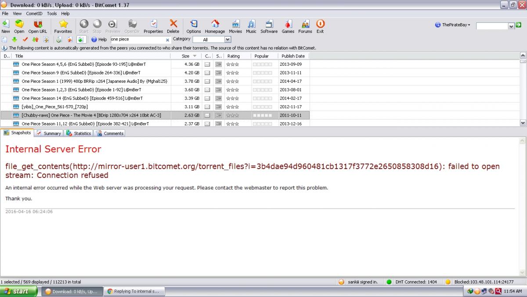Select 'One Piece Season 11,12' Episode 382-421 row
Image resolution: width=527 pixels, height=297 pixels.
[155, 124]
